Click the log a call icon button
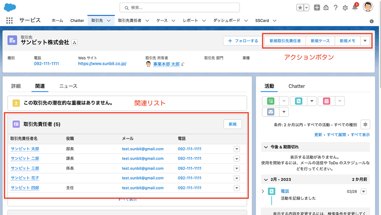This screenshot has height=215, width=381. pos(299,101)
